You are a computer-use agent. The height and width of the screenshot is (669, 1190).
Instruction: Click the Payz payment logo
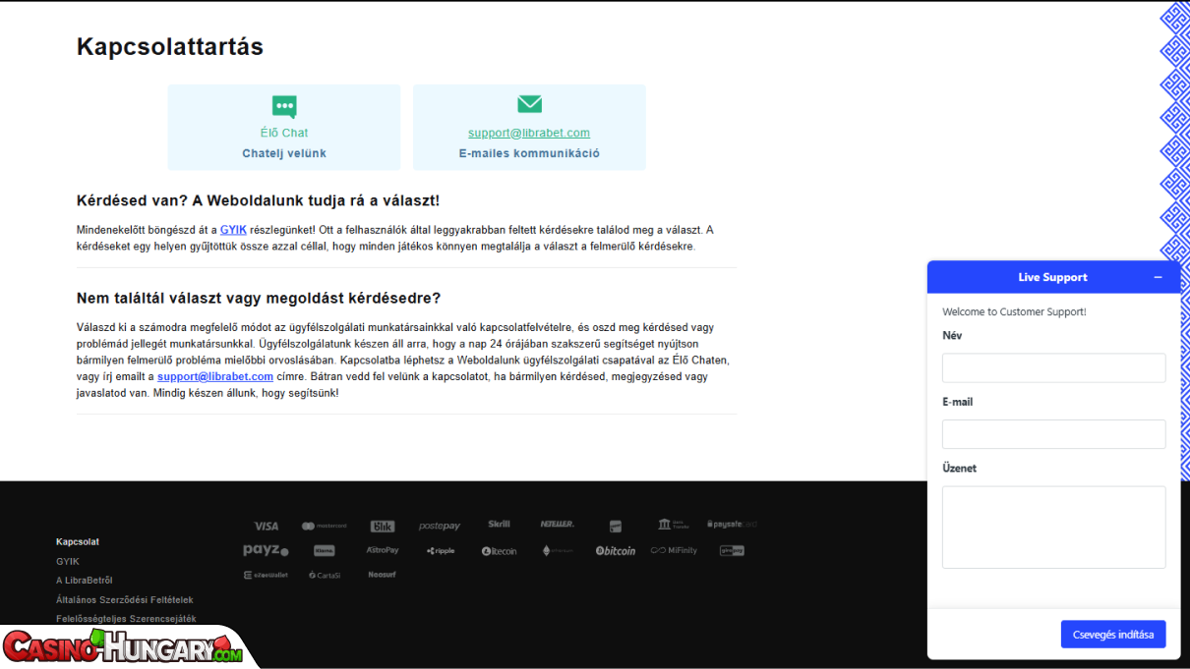pos(266,550)
